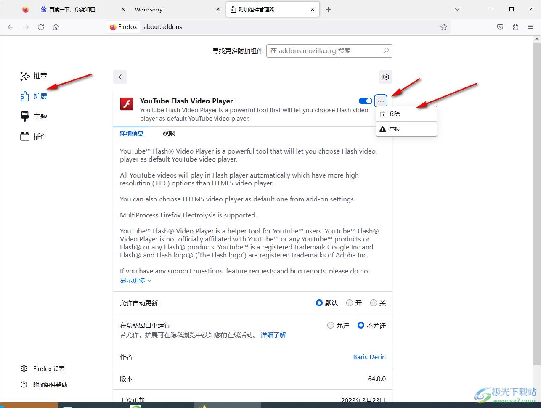Open the Firefox hamburger application menu
Viewport: 541px width, 408px height.
pyautogui.click(x=530, y=27)
